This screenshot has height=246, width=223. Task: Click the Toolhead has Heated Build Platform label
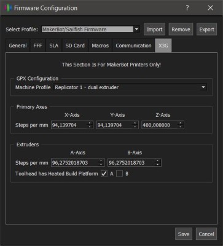pyautogui.click(x=57, y=174)
